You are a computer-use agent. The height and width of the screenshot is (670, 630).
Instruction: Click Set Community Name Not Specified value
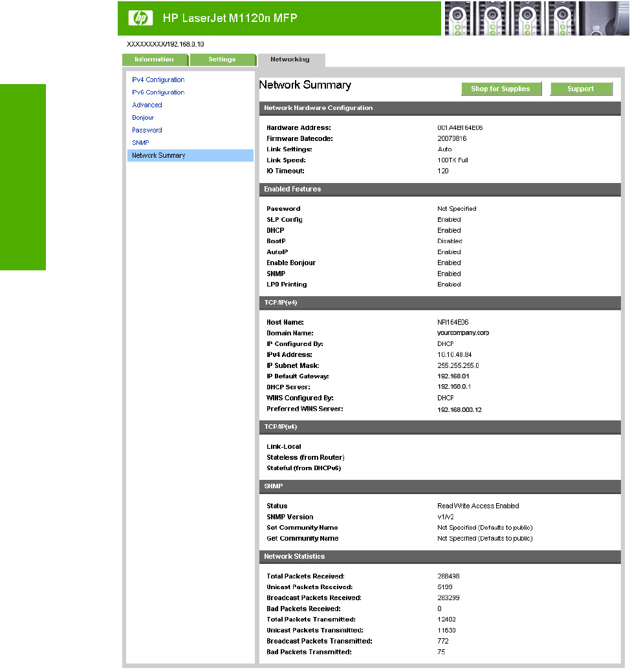click(x=484, y=528)
